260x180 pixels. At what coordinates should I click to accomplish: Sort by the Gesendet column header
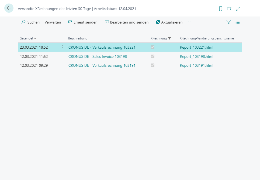pos(28,38)
